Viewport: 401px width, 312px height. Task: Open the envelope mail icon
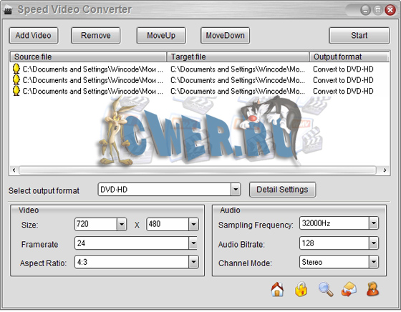349,289
